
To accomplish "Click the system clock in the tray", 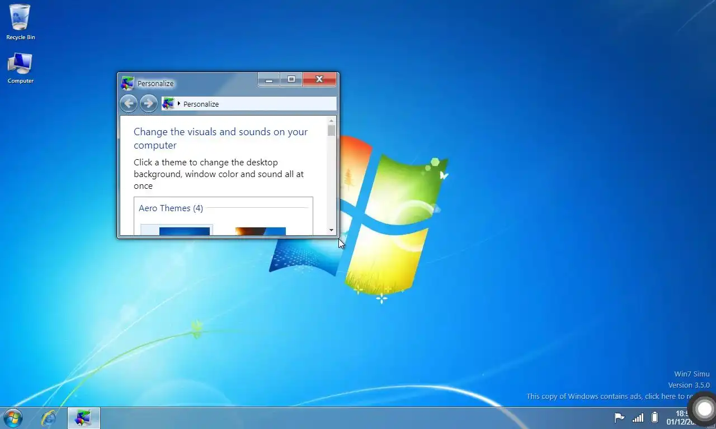I will [x=679, y=418].
